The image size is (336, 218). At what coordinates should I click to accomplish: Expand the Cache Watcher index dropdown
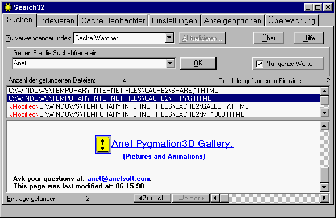tap(169, 38)
